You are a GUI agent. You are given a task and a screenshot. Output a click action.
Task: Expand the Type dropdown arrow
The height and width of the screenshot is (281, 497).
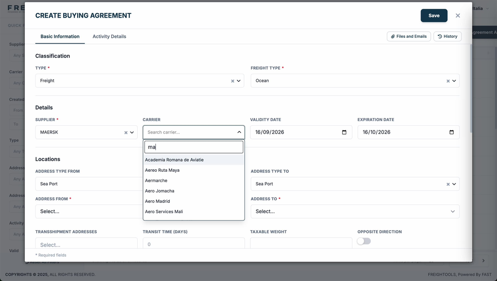point(239,81)
